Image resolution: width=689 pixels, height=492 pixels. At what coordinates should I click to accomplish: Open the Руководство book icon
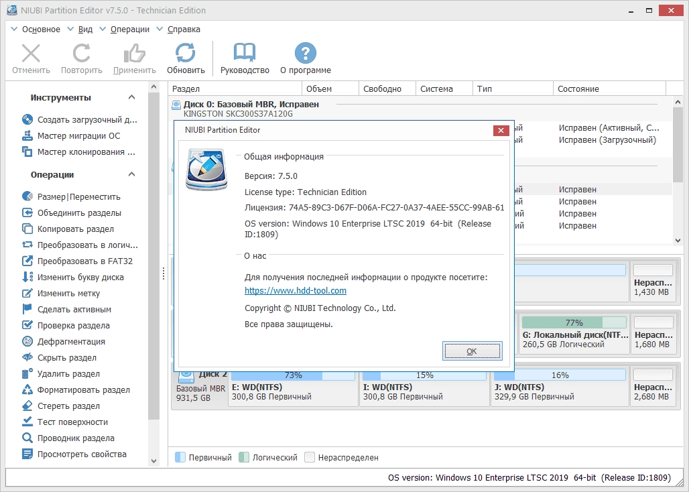click(x=245, y=53)
